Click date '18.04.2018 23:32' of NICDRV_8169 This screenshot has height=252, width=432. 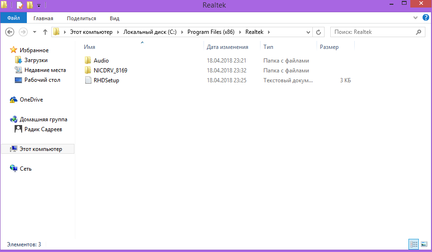click(227, 71)
